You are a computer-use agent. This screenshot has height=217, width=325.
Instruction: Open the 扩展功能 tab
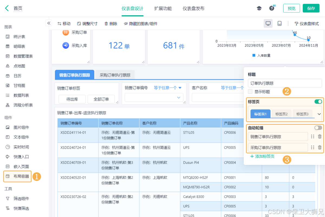(163, 8)
